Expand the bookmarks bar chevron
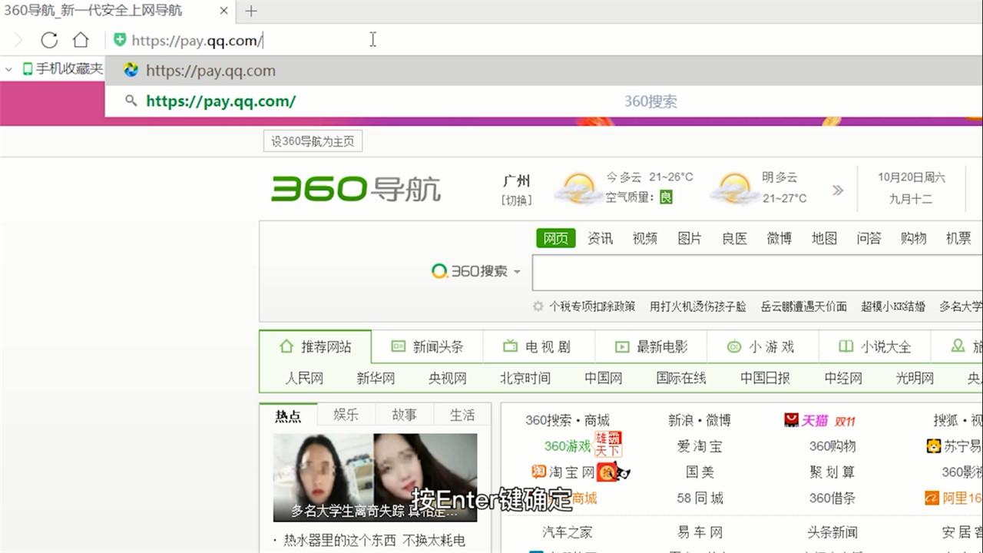The width and height of the screenshot is (983, 553). click(8, 69)
